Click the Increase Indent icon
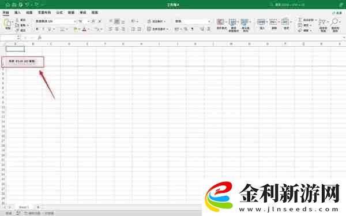The height and width of the screenshot is (216, 346). [x=140, y=29]
